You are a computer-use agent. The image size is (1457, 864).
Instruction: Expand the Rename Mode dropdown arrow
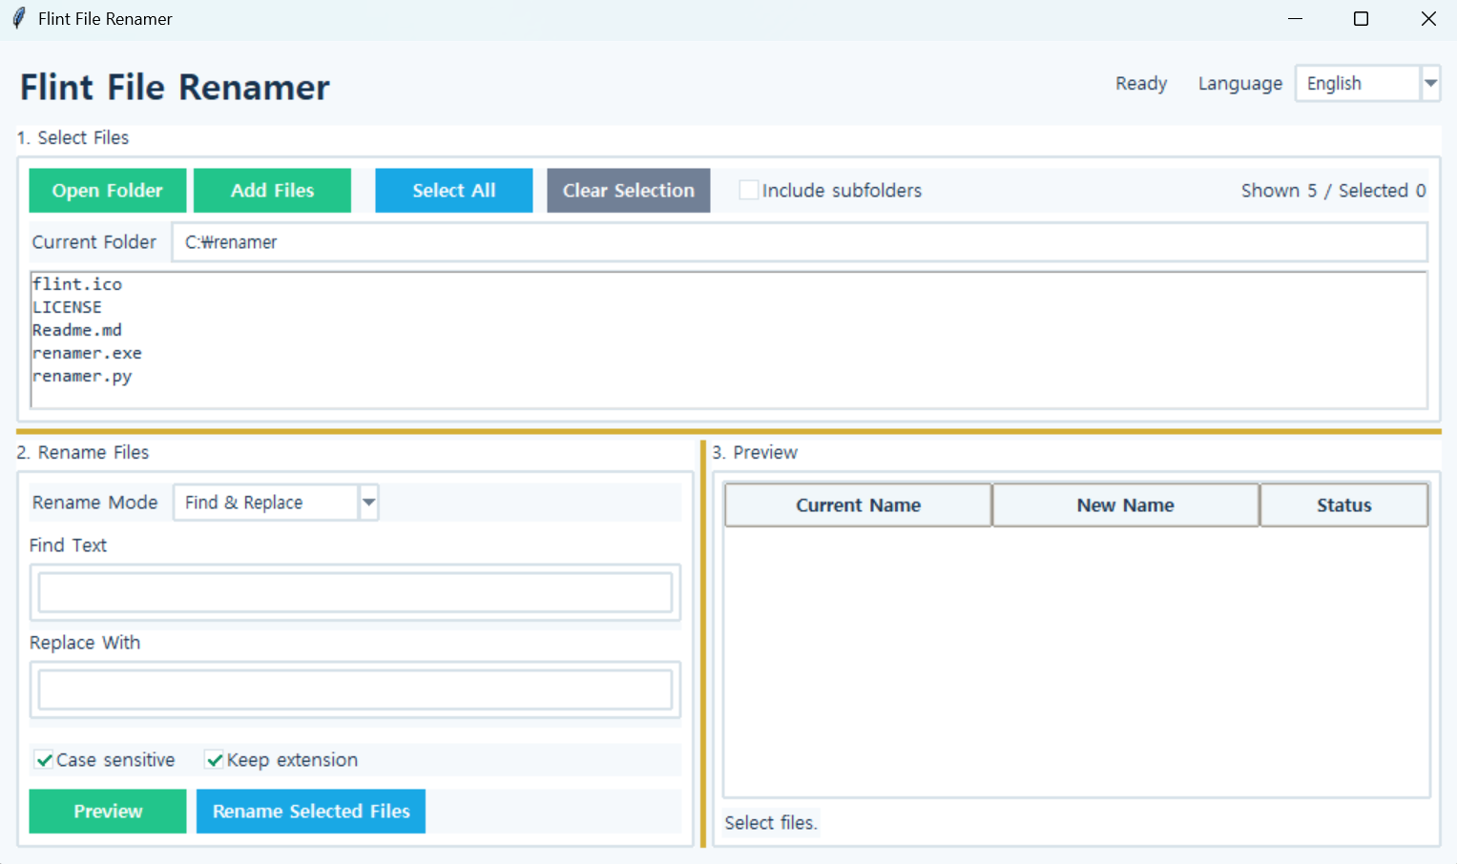pos(368,503)
